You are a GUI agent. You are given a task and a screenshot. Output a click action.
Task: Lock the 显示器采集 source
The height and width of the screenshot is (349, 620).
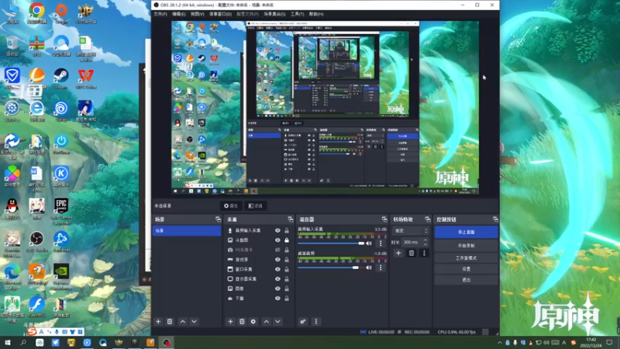coord(287,279)
